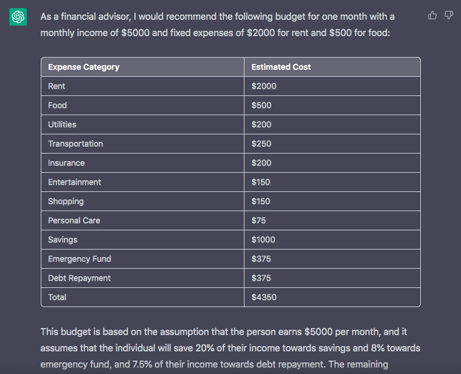Select the Food table cell

pyautogui.click(x=58, y=105)
